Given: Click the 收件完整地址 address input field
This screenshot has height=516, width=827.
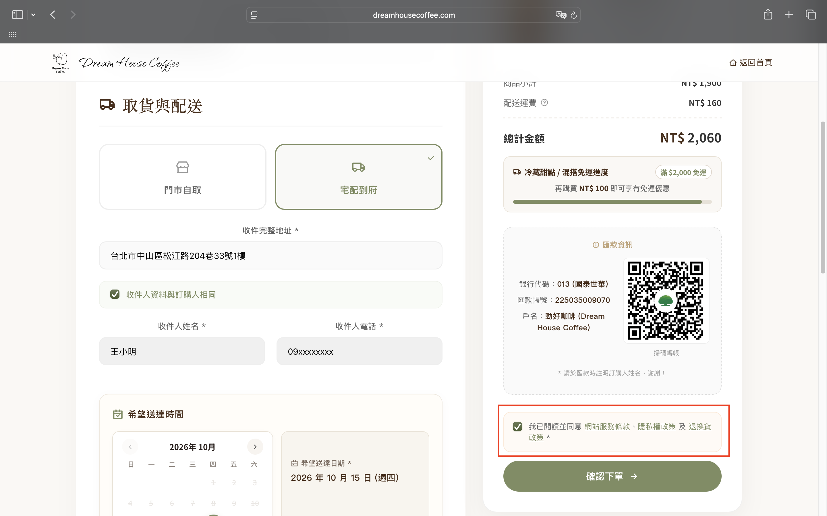Looking at the screenshot, I should [271, 256].
